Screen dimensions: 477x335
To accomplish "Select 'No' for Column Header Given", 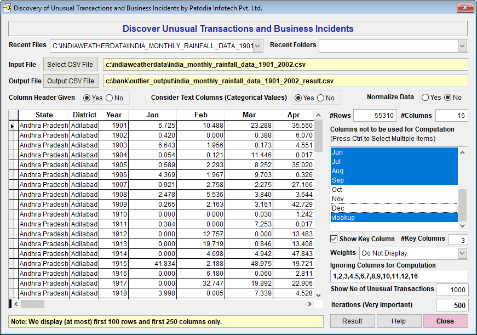I will pyautogui.click(x=109, y=98).
